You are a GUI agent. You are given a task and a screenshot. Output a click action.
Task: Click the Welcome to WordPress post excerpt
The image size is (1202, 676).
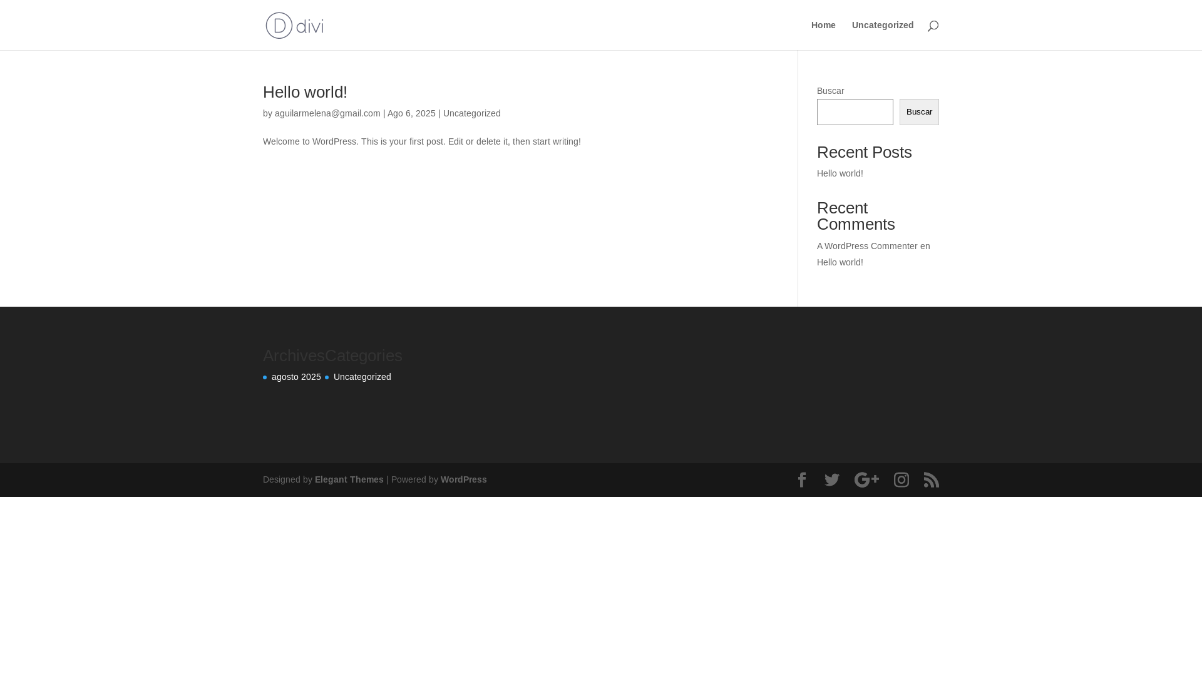coord(422,141)
